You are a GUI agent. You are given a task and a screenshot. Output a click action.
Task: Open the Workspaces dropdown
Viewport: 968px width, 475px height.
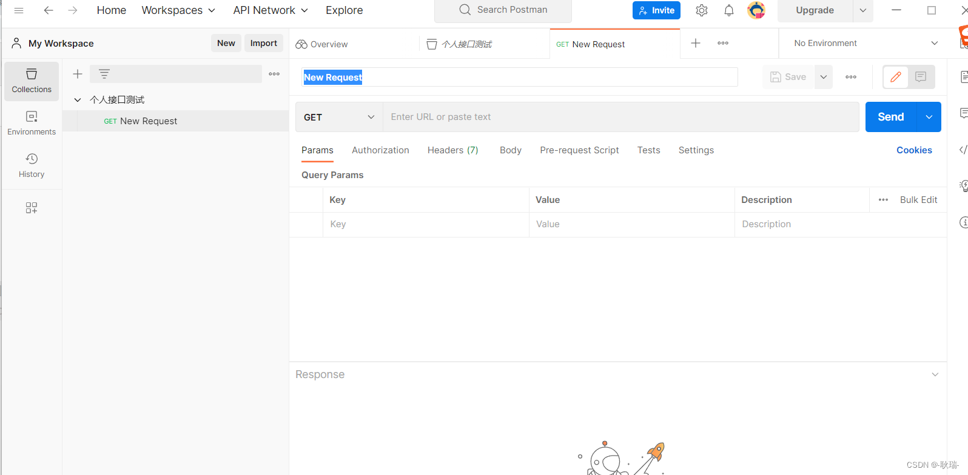point(178,10)
